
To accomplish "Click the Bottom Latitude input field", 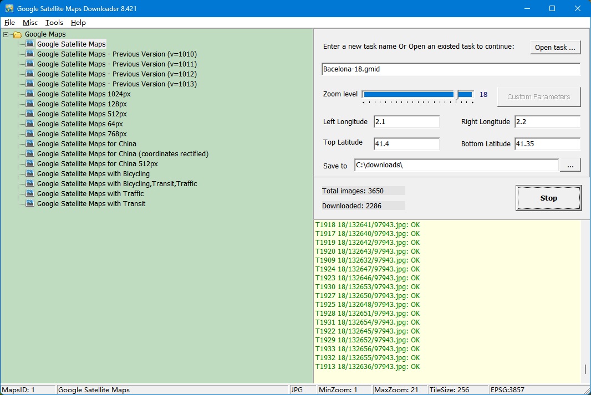I will (547, 143).
